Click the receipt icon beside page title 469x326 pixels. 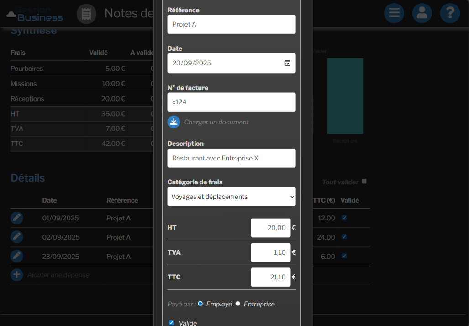tap(86, 14)
